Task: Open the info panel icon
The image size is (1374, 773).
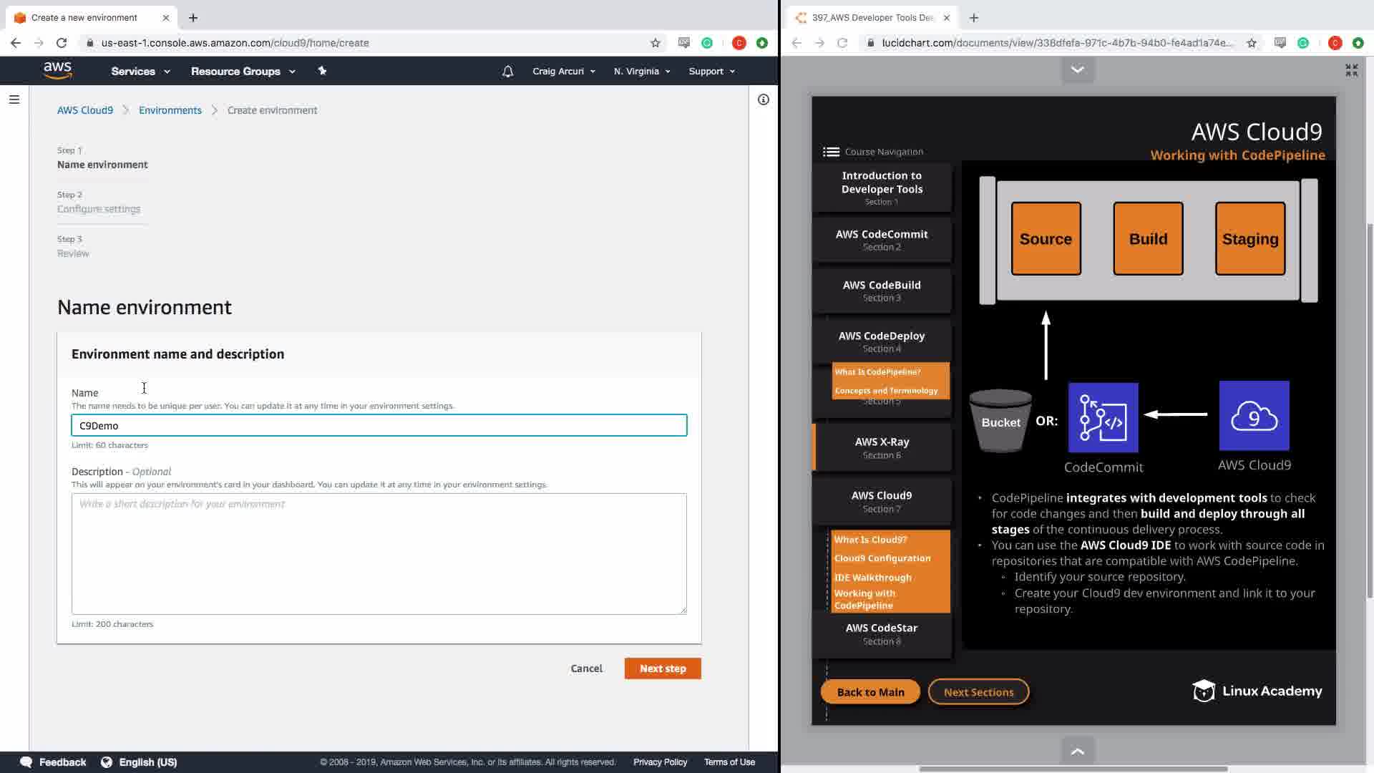Action: click(x=764, y=99)
